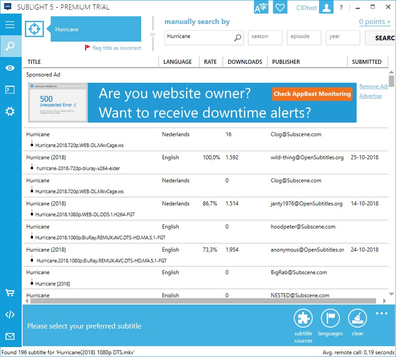The width and height of the screenshot is (396, 357).
Task: Select subtitle by NESTED@Subscene.com
Action: pos(300,295)
